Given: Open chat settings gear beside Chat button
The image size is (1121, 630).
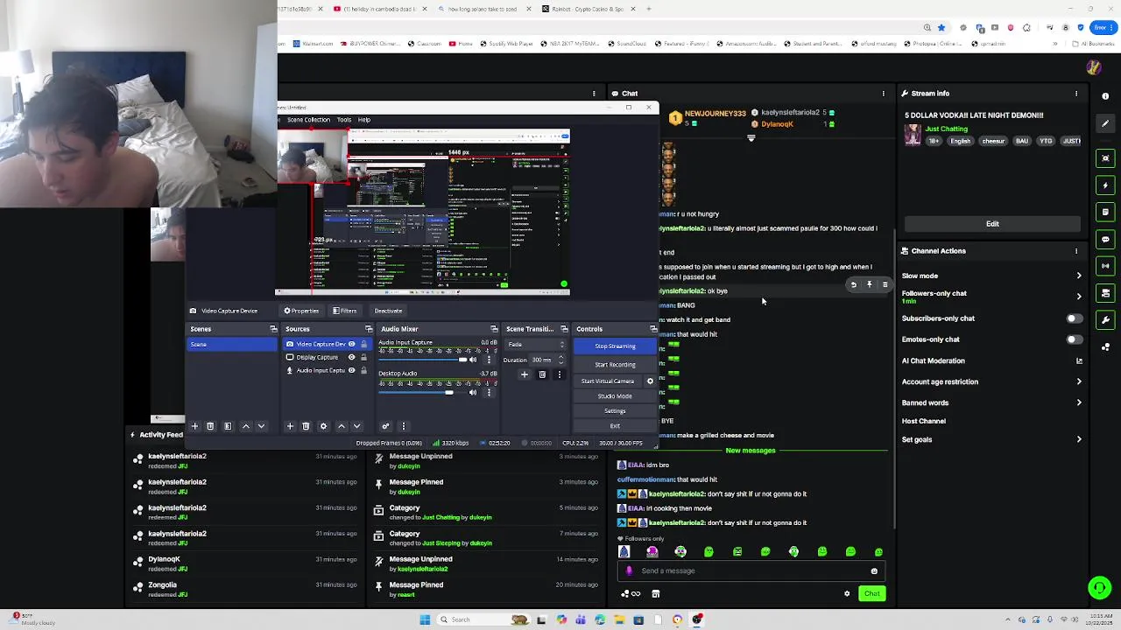Looking at the screenshot, I should click(847, 594).
